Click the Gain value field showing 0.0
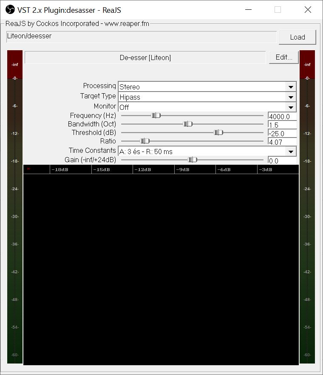This screenshot has height=375, width=323. [282, 161]
